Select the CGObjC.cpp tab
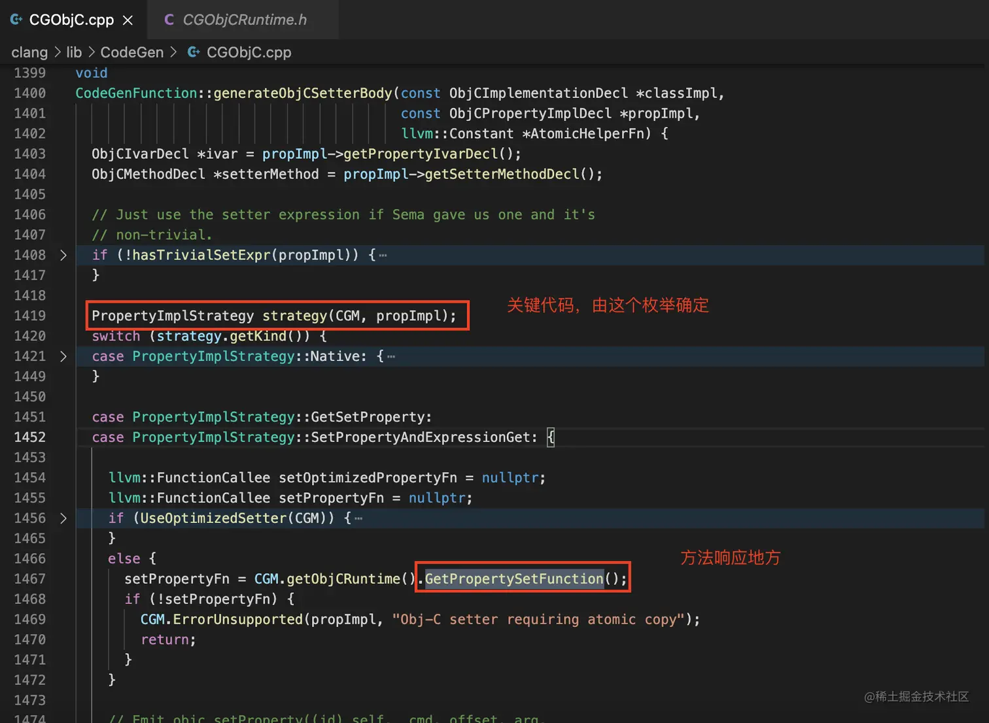The width and height of the screenshot is (989, 723). 71,20
